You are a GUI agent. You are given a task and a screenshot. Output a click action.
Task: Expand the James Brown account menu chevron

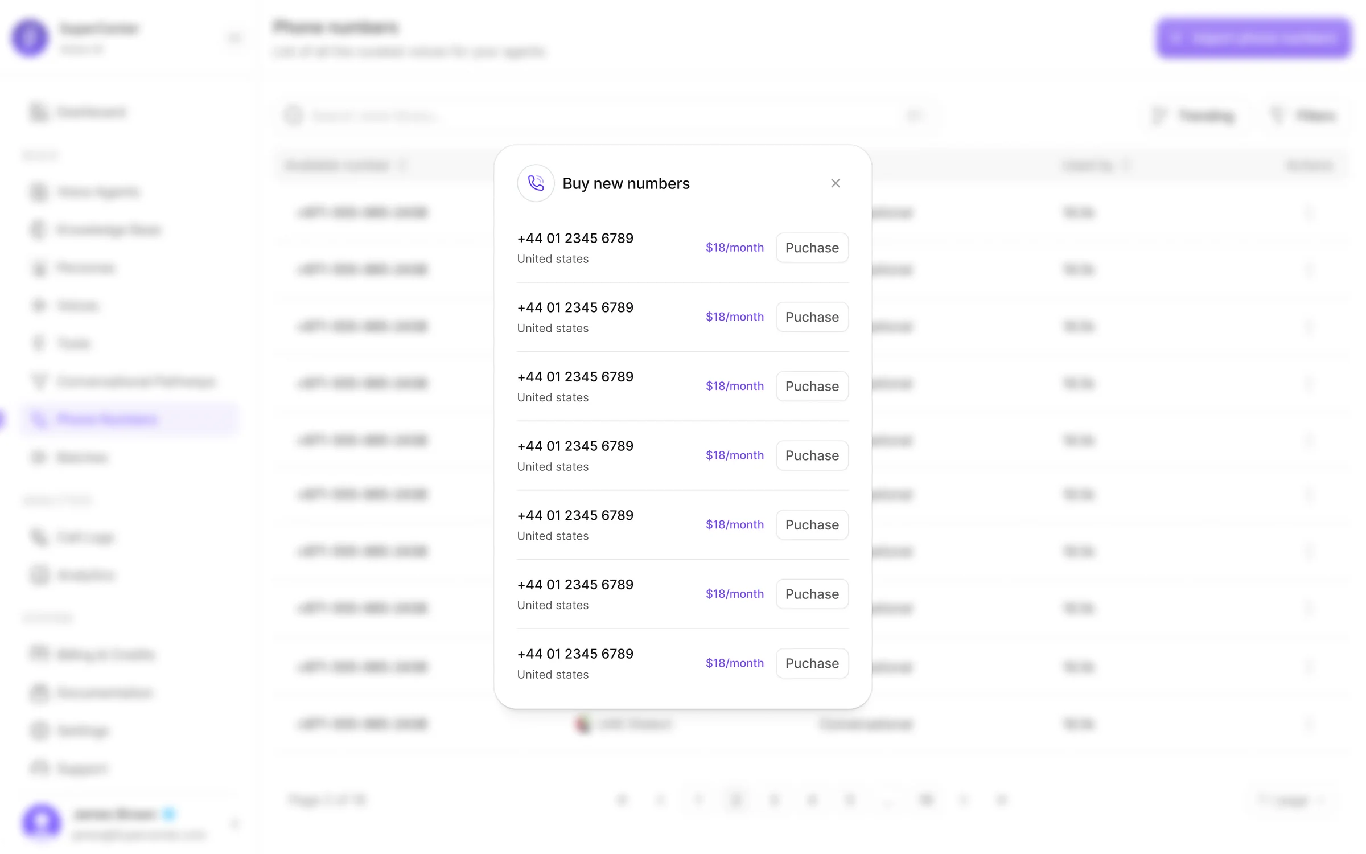point(234,823)
